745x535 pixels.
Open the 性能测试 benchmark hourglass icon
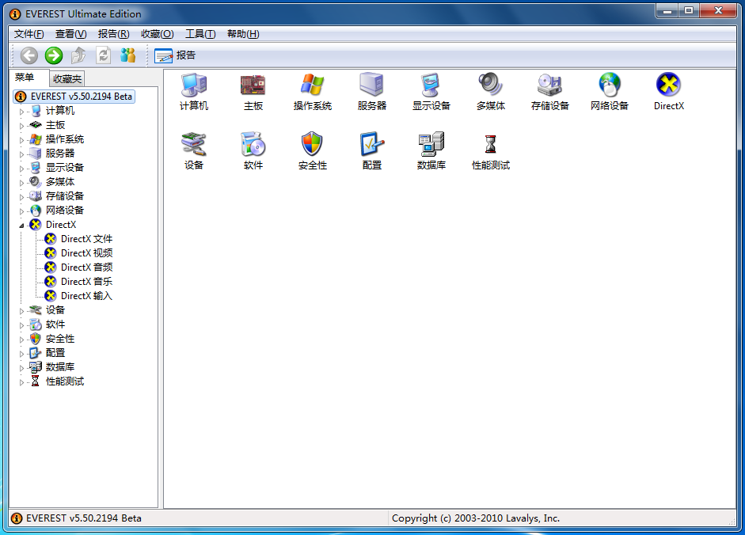tap(490, 145)
